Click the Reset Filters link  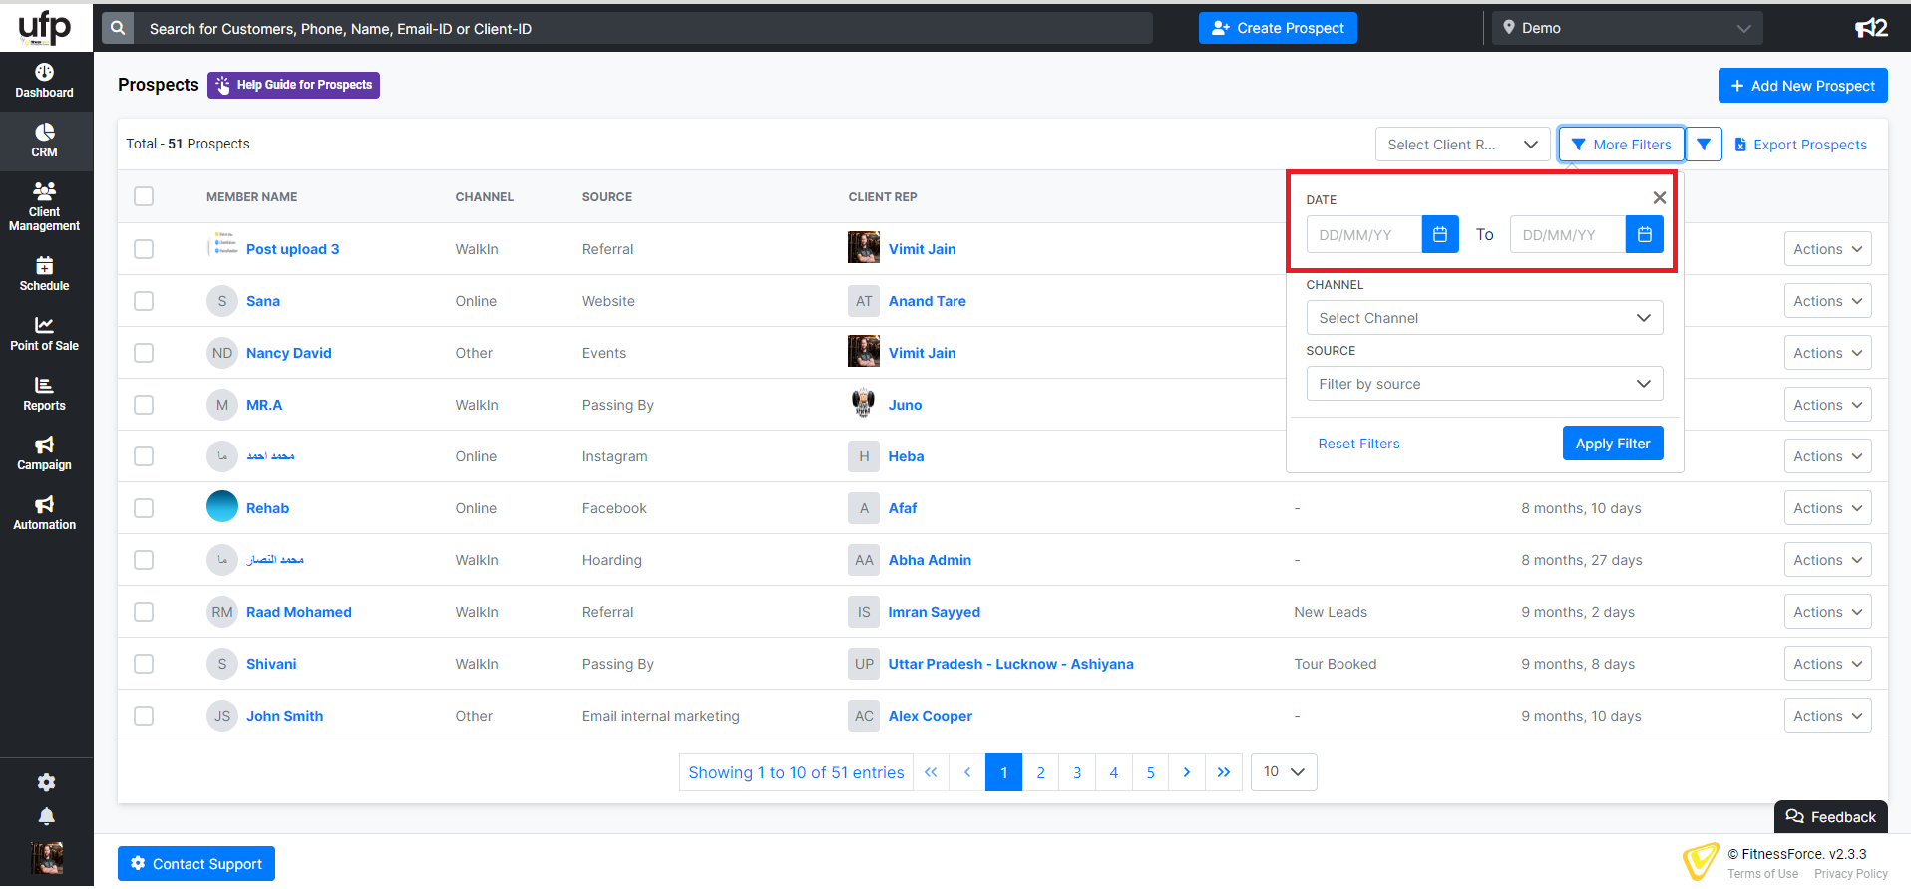point(1358,444)
